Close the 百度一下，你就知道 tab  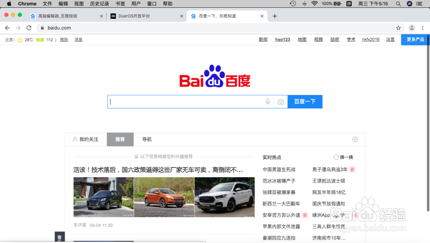click(262, 16)
